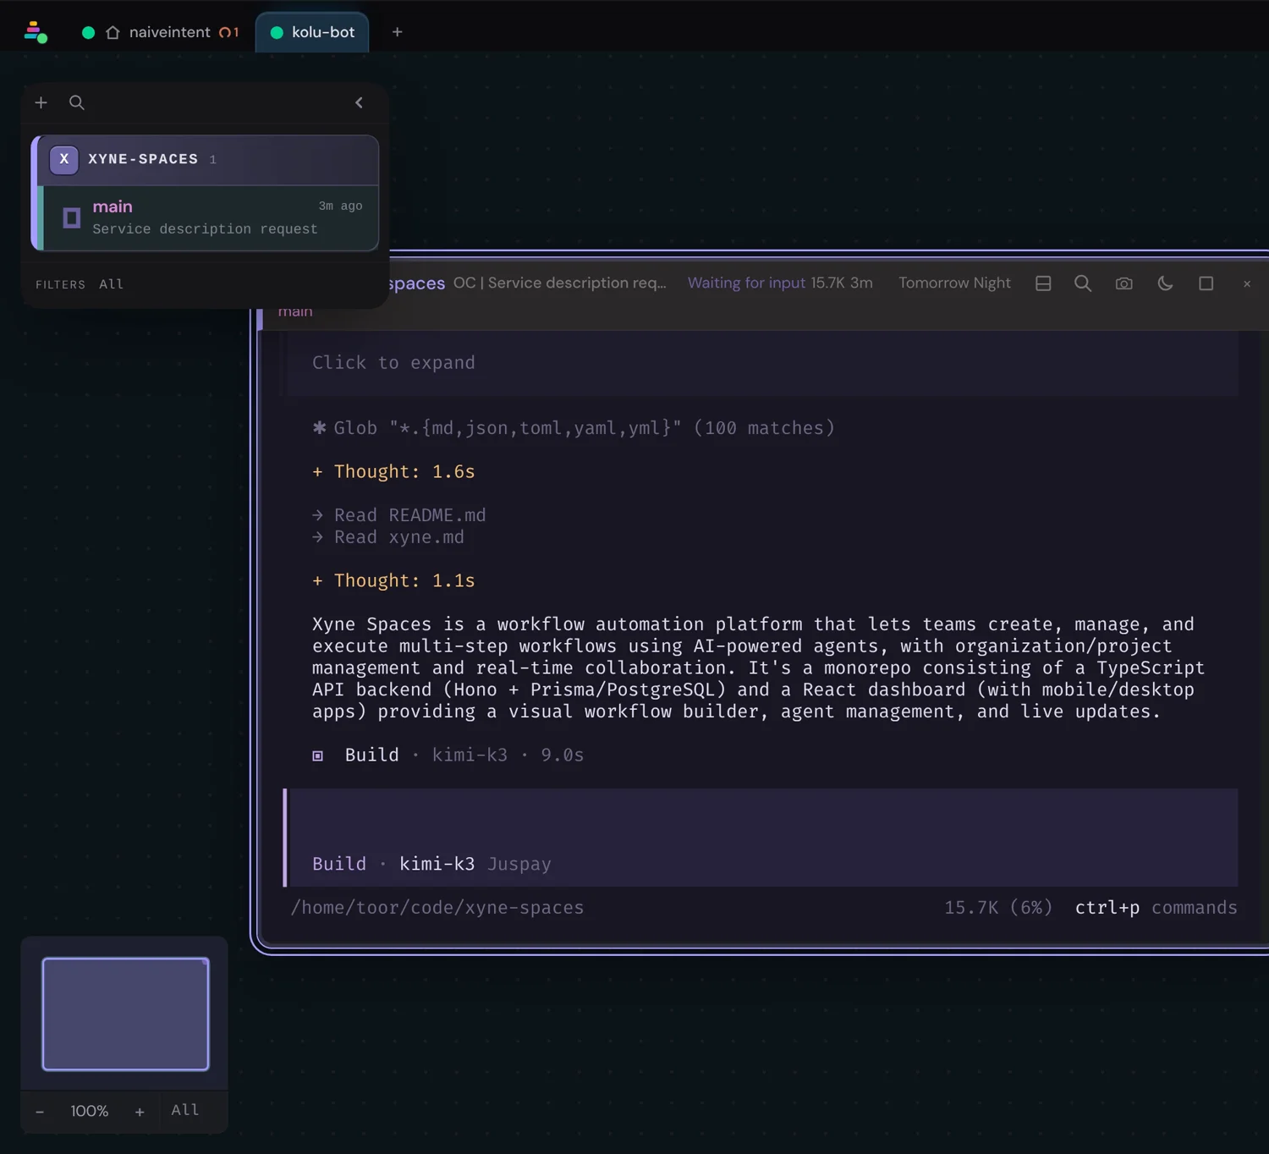Click the minimap thumbnail

click(125, 1014)
